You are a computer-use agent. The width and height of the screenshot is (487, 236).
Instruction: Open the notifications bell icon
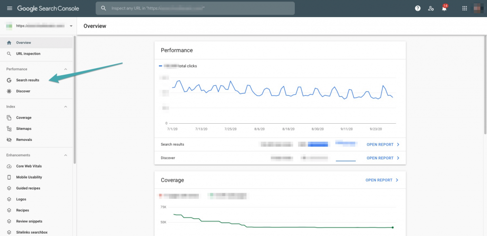tap(444, 9)
